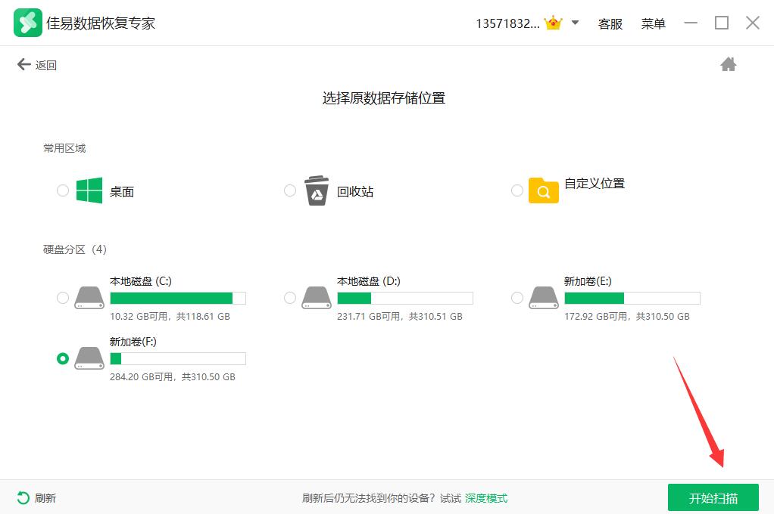Maximize the application window
The image size is (774, 514).
(721, 23)
